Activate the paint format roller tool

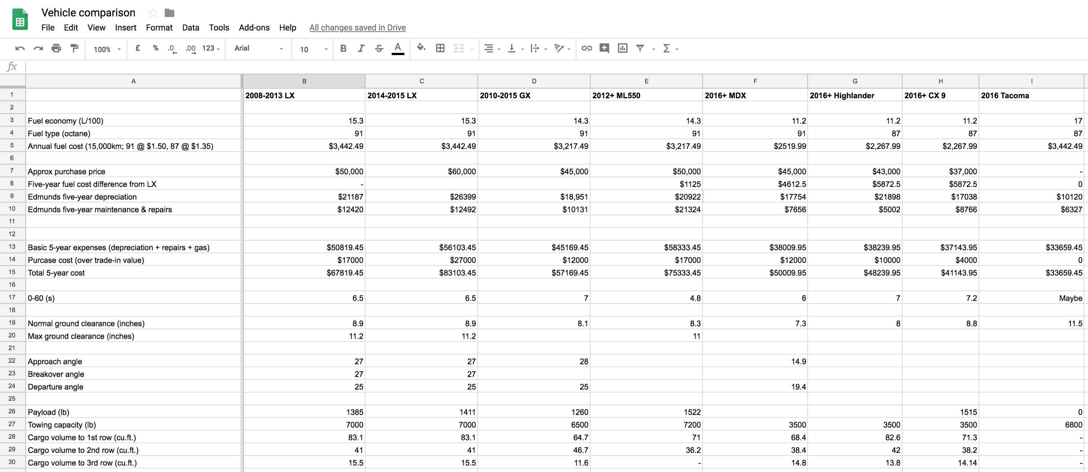tap(74, 48)
